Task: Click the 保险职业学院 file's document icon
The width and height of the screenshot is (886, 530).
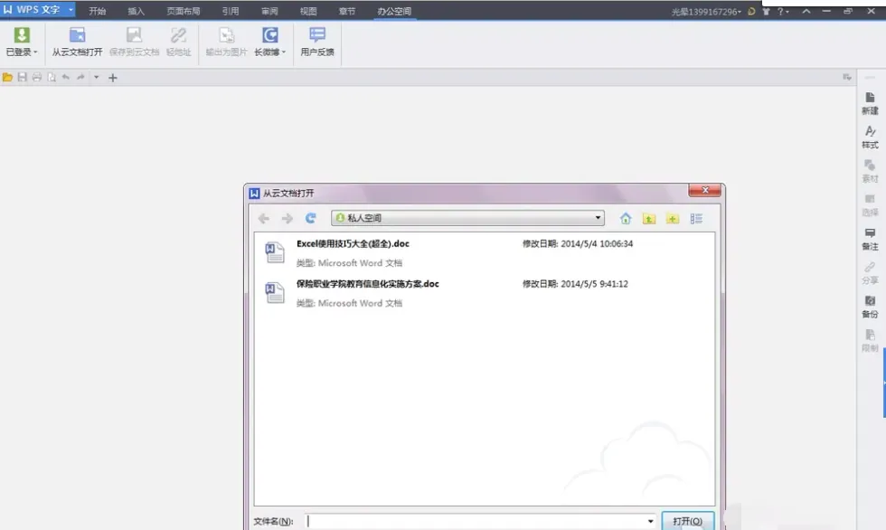Action: [x=275, y=292]
